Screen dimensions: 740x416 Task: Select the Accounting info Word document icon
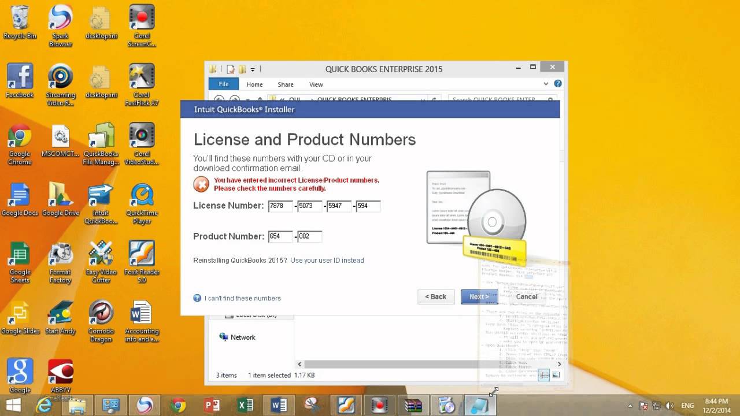point(142,322)
